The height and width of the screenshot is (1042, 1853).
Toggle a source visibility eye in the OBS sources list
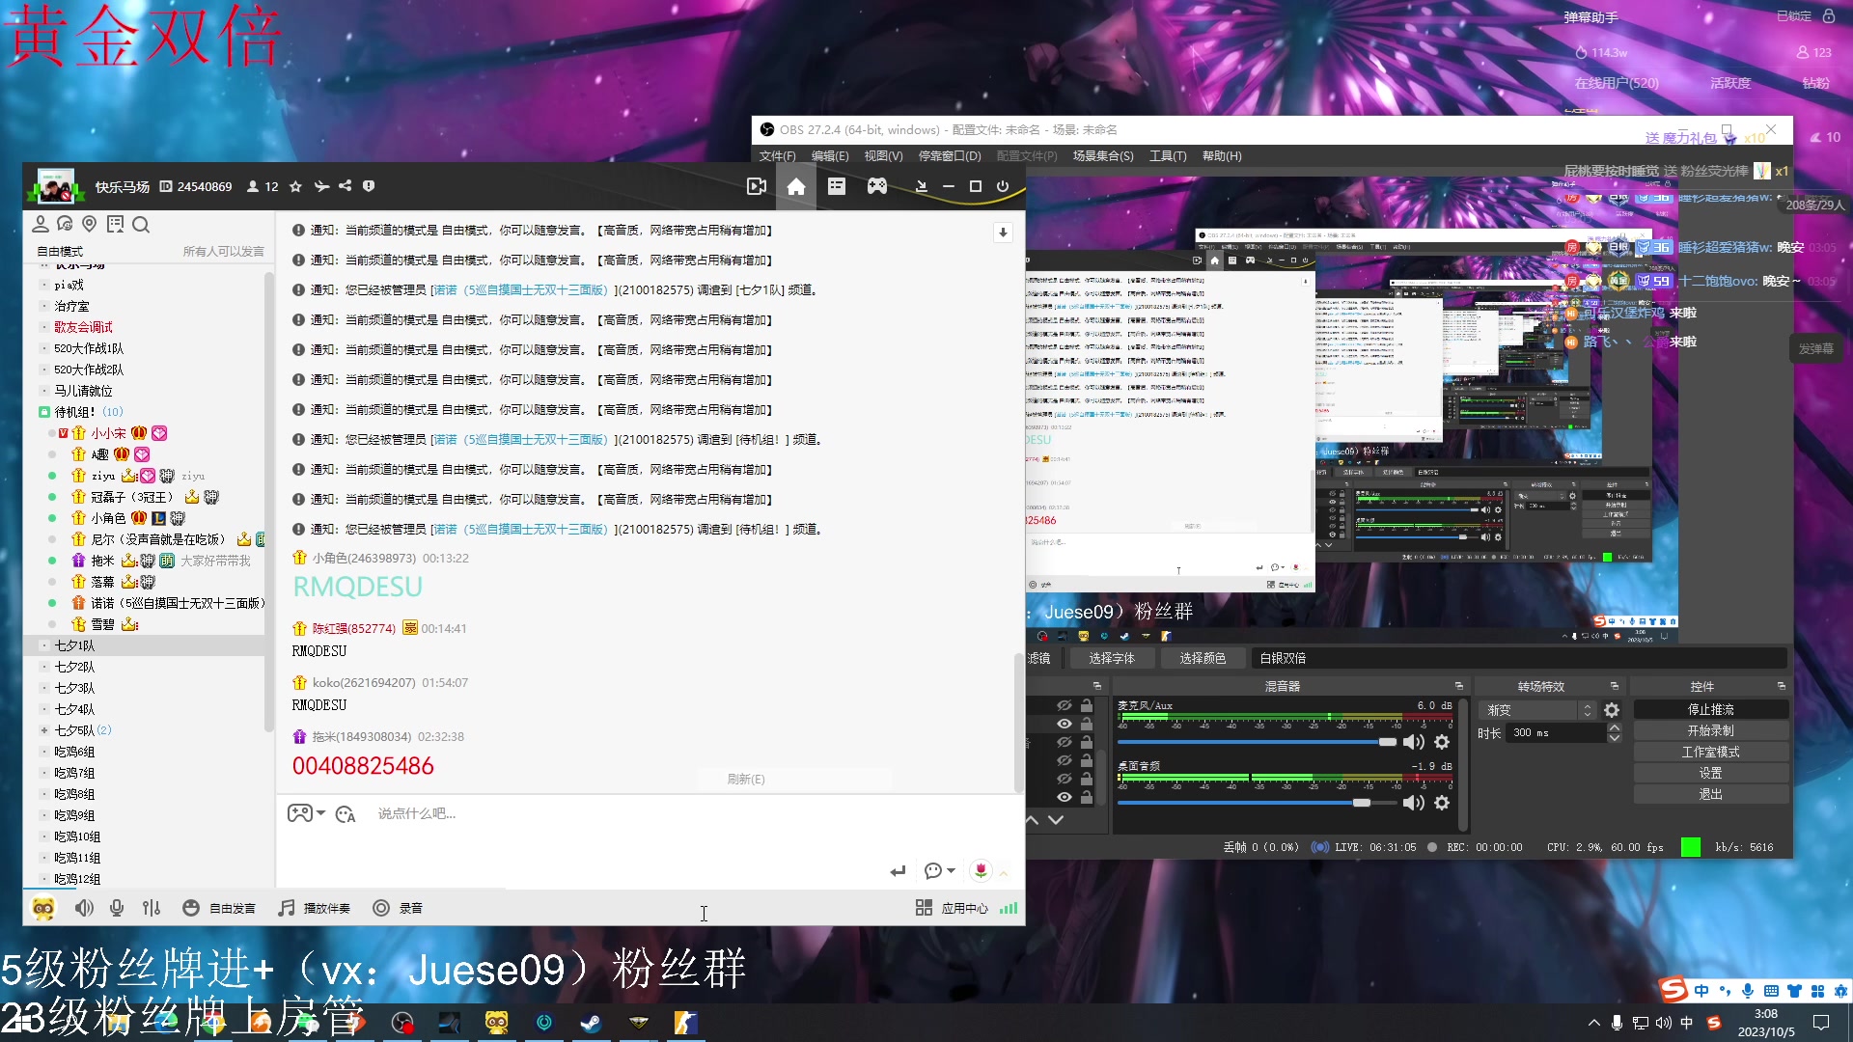coord(1065,722)
